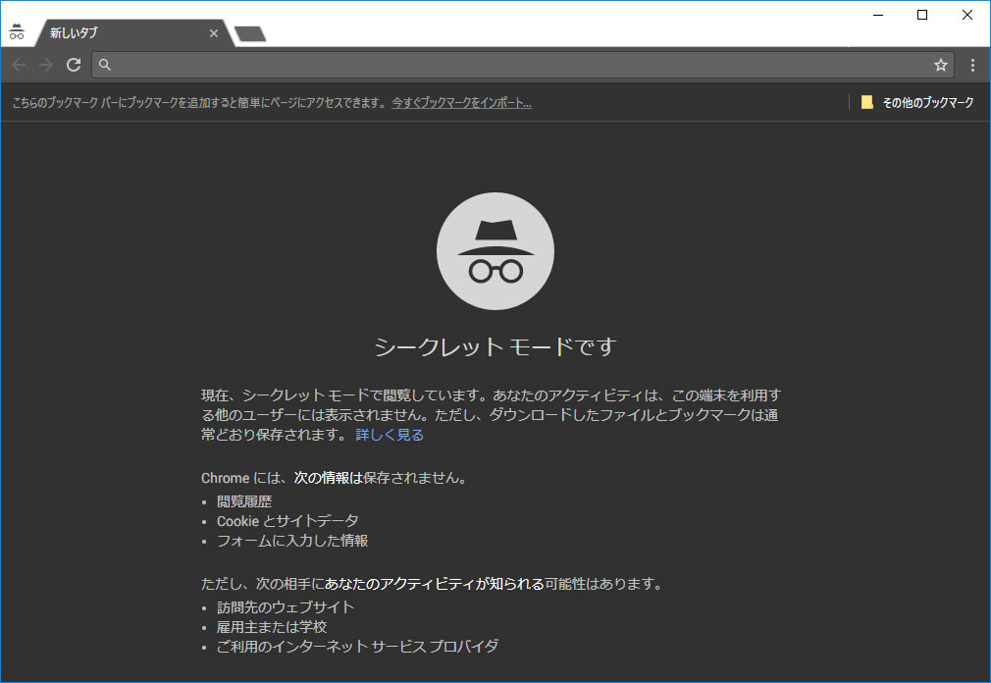Minimize the Chrome window
This screenshot has height=683, width=991.
(x=878, y=15)
